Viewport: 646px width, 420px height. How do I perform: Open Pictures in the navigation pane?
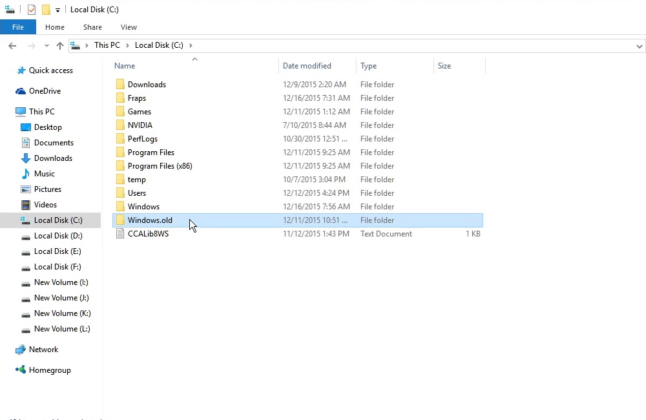click(x=47, y=189)
